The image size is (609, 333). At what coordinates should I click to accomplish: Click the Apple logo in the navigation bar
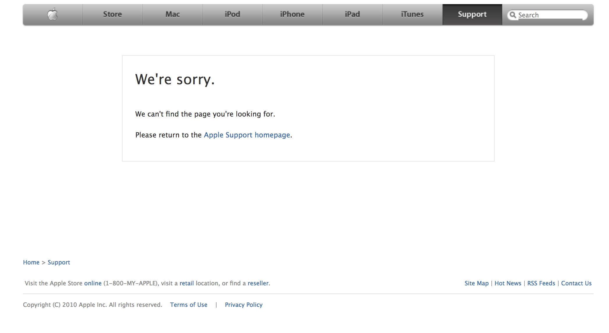(x=53, y=14)
